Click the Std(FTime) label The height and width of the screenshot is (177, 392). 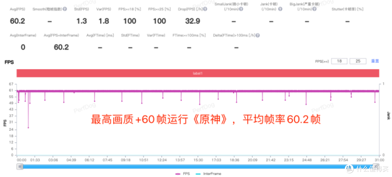(130, 36)
